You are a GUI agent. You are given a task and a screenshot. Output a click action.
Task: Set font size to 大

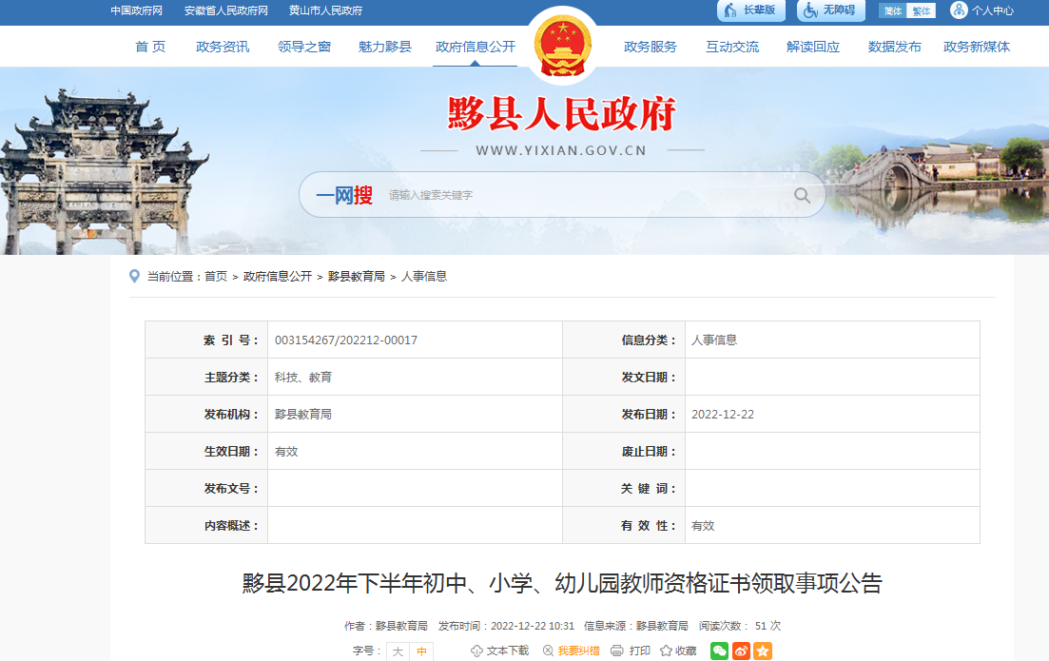click(398, 651)
